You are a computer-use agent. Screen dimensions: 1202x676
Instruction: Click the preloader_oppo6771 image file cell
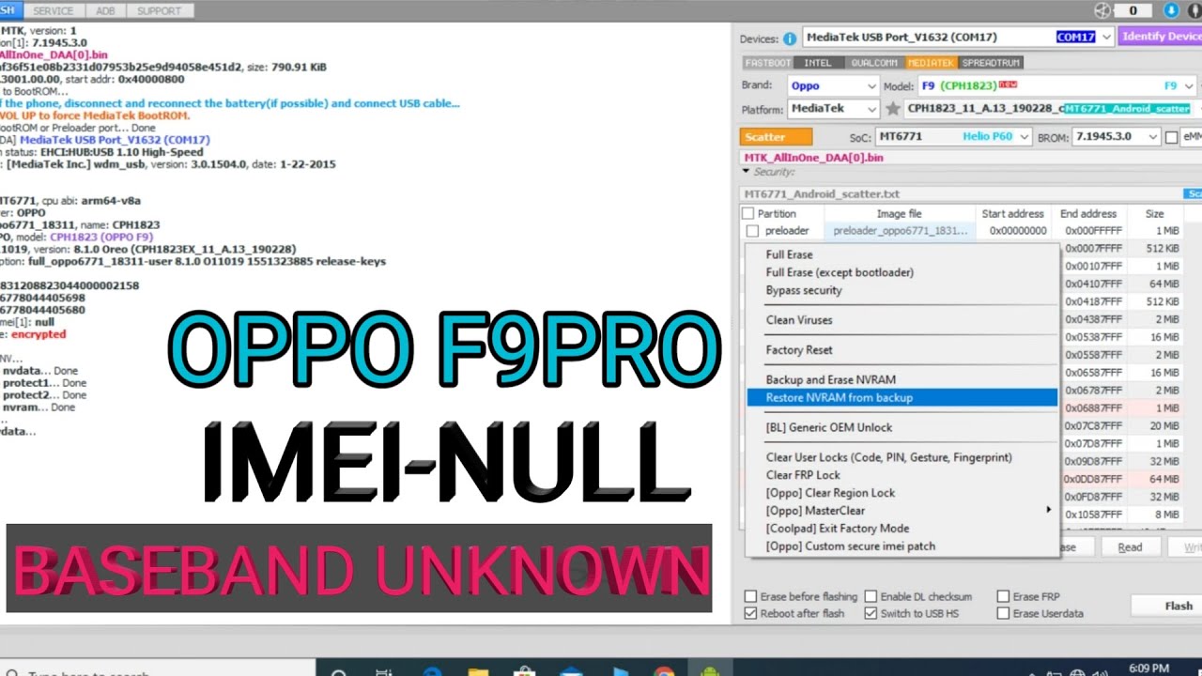[x=900, y=231]
